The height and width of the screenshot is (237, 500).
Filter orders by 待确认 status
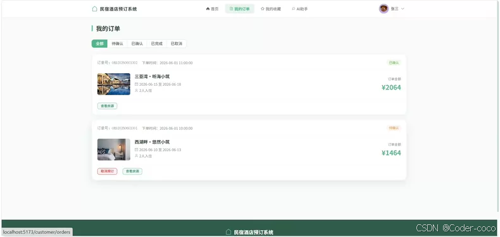tap(117, 43)
